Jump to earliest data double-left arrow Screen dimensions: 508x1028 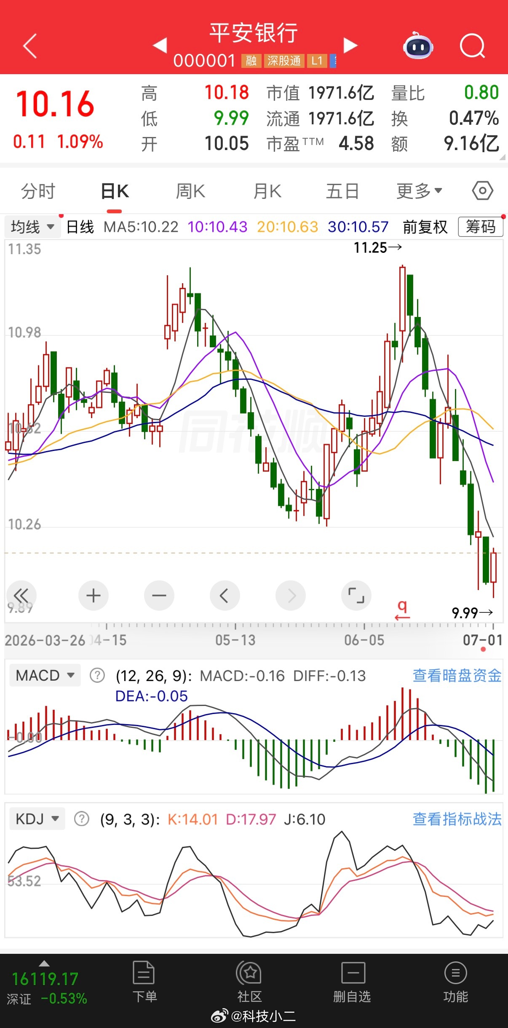click(21, 595)
